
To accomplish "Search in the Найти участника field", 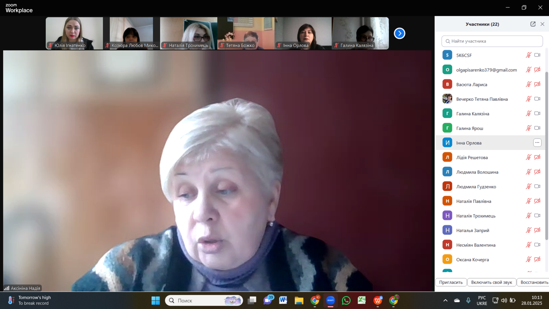I will click(492, 41).
